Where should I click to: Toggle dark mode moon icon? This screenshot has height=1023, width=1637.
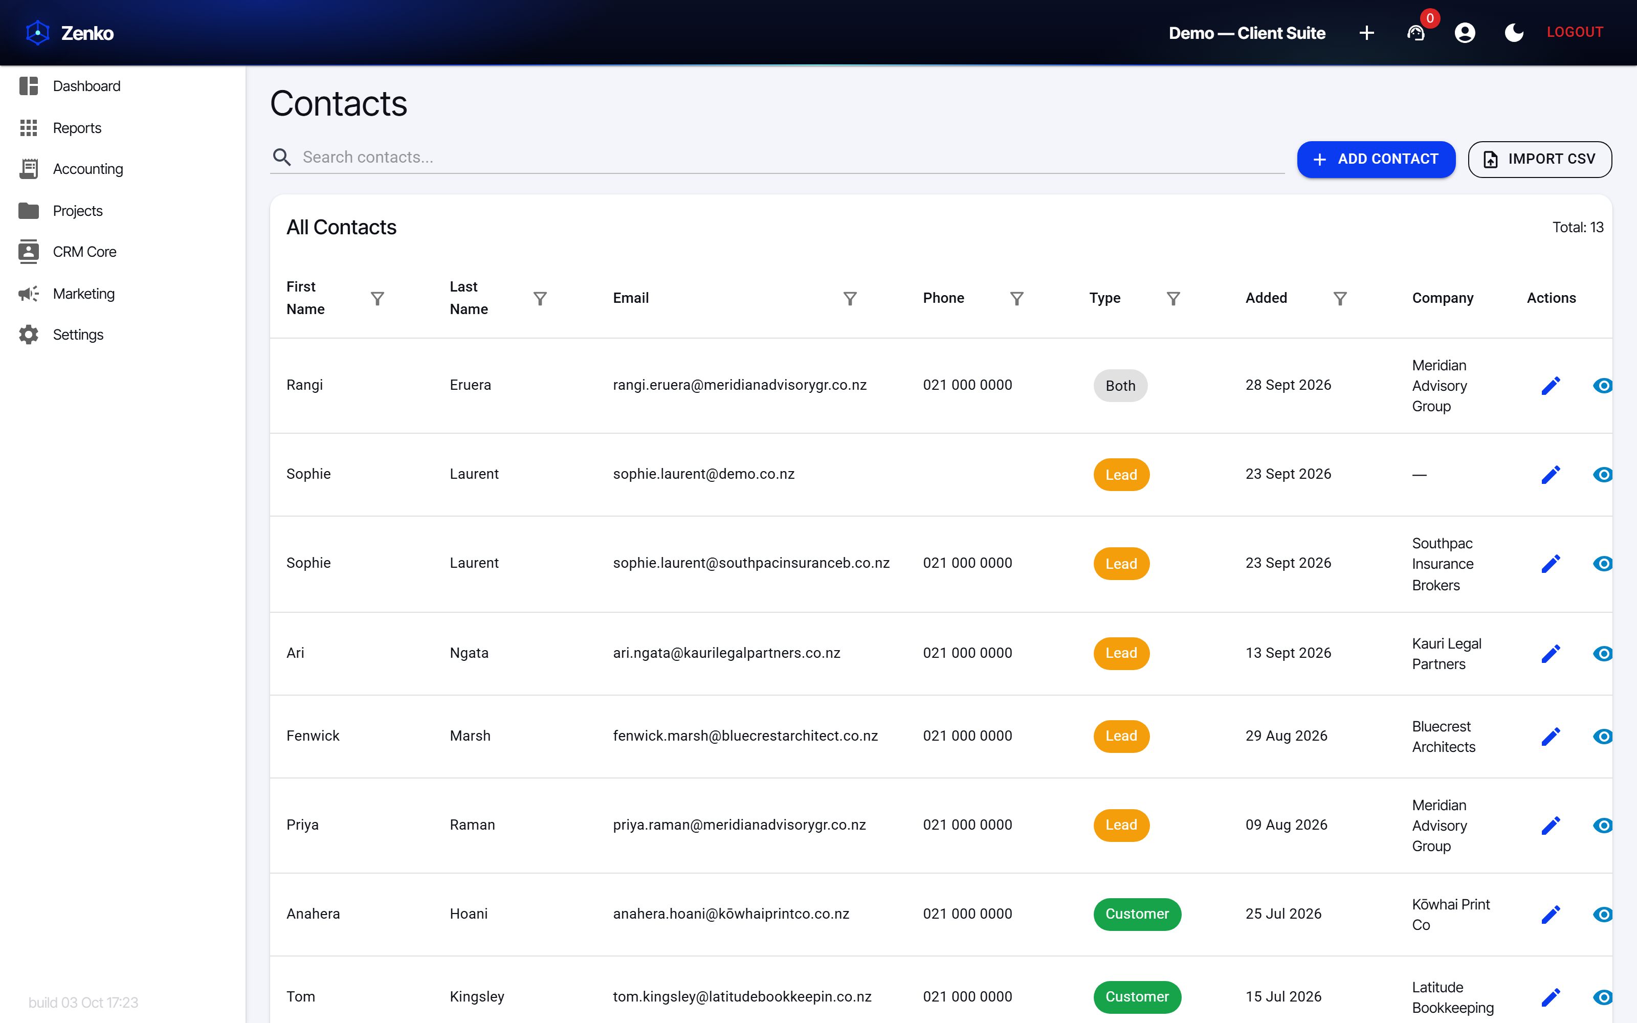tap(1514, 32)
